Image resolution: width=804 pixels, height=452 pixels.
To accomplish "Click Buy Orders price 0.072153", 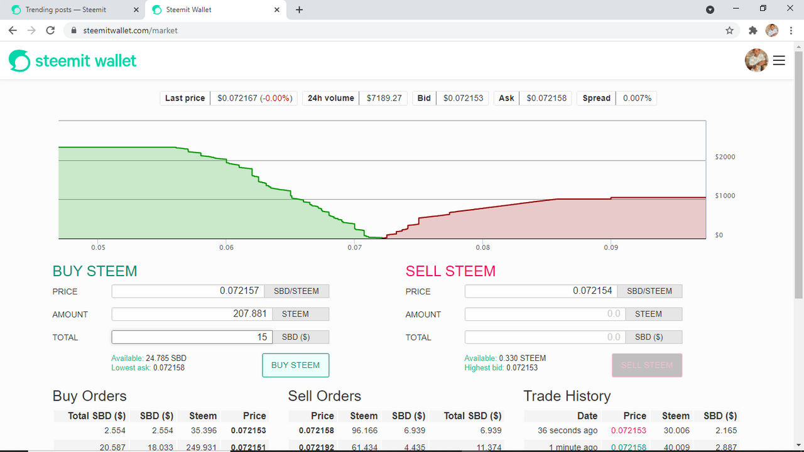I will pos(248,431).
